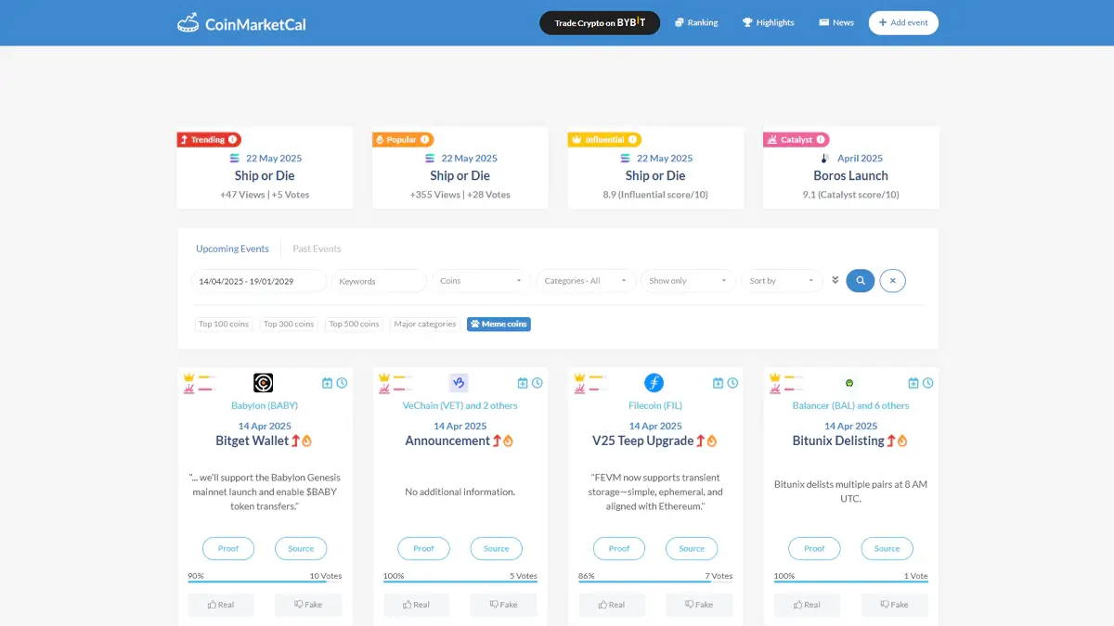Click the Balancer coin logo

point(849,383)
